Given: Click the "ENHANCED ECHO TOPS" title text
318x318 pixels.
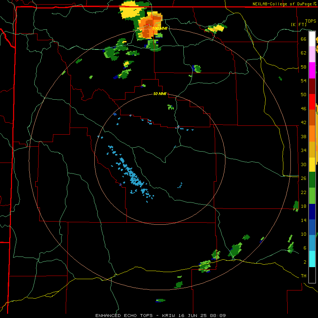Looking at the screenshot, I should (x=124, y=316).
